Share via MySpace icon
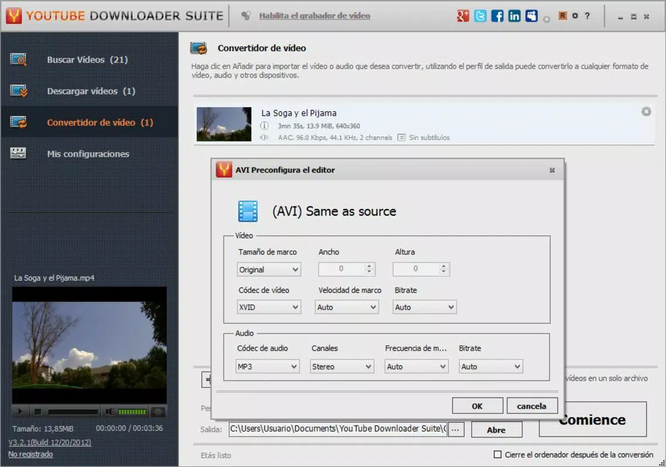 tap(532, 16)
